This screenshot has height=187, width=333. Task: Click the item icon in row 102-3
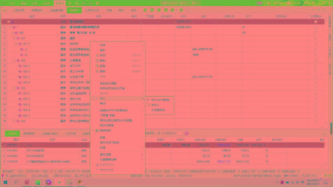20,77
